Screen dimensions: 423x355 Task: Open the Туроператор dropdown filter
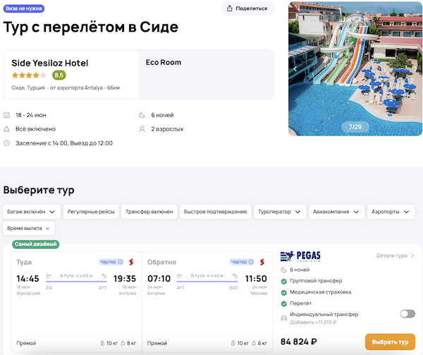pyautogui.click(x=281, y=211)
